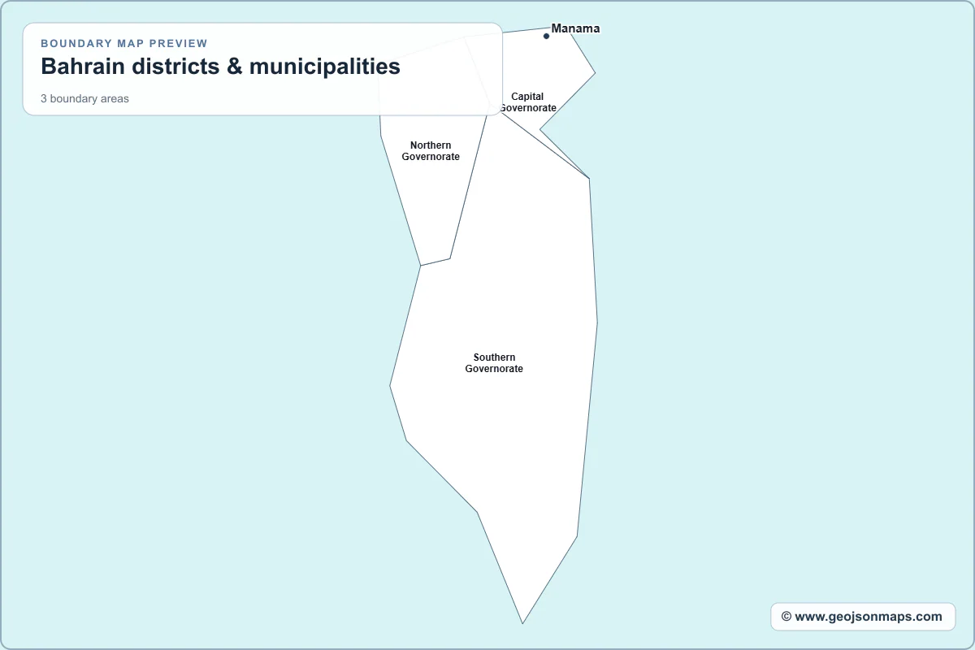Image resolution: width=975 pixels, height=650 pixels.
Task: Click the 'BOUNDARY MAP PREVIEW' heading
Action: pos(124,44)
